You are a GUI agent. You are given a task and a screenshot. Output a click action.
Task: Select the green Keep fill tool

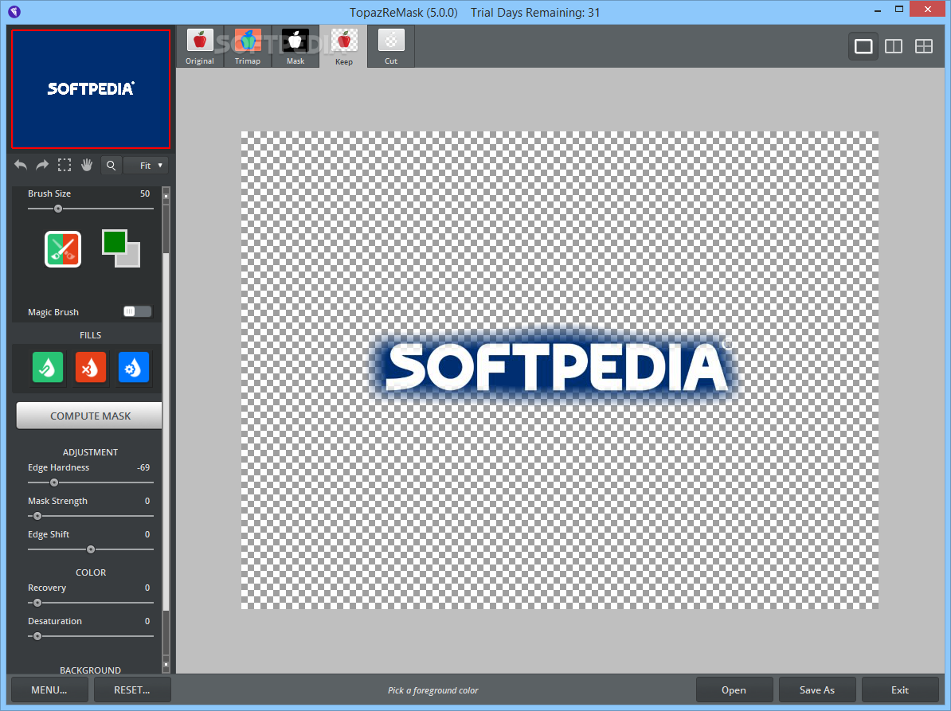click(48, 367)
